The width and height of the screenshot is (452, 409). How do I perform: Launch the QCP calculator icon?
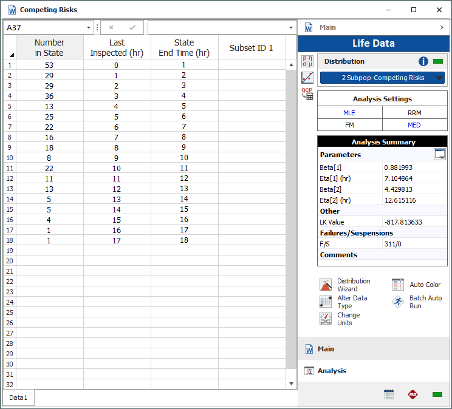307,94
